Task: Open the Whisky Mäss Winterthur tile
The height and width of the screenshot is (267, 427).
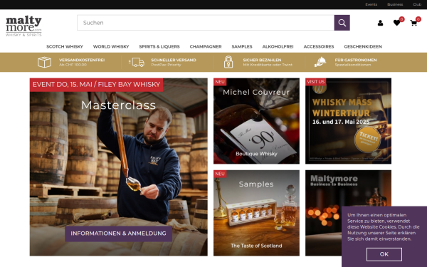Action: pos(348,121)
